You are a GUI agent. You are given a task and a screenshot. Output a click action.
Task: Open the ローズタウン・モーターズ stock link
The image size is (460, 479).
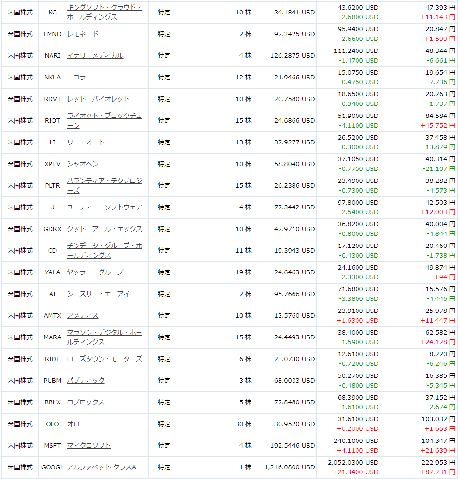pyautogui.click(x=105, y=359)
